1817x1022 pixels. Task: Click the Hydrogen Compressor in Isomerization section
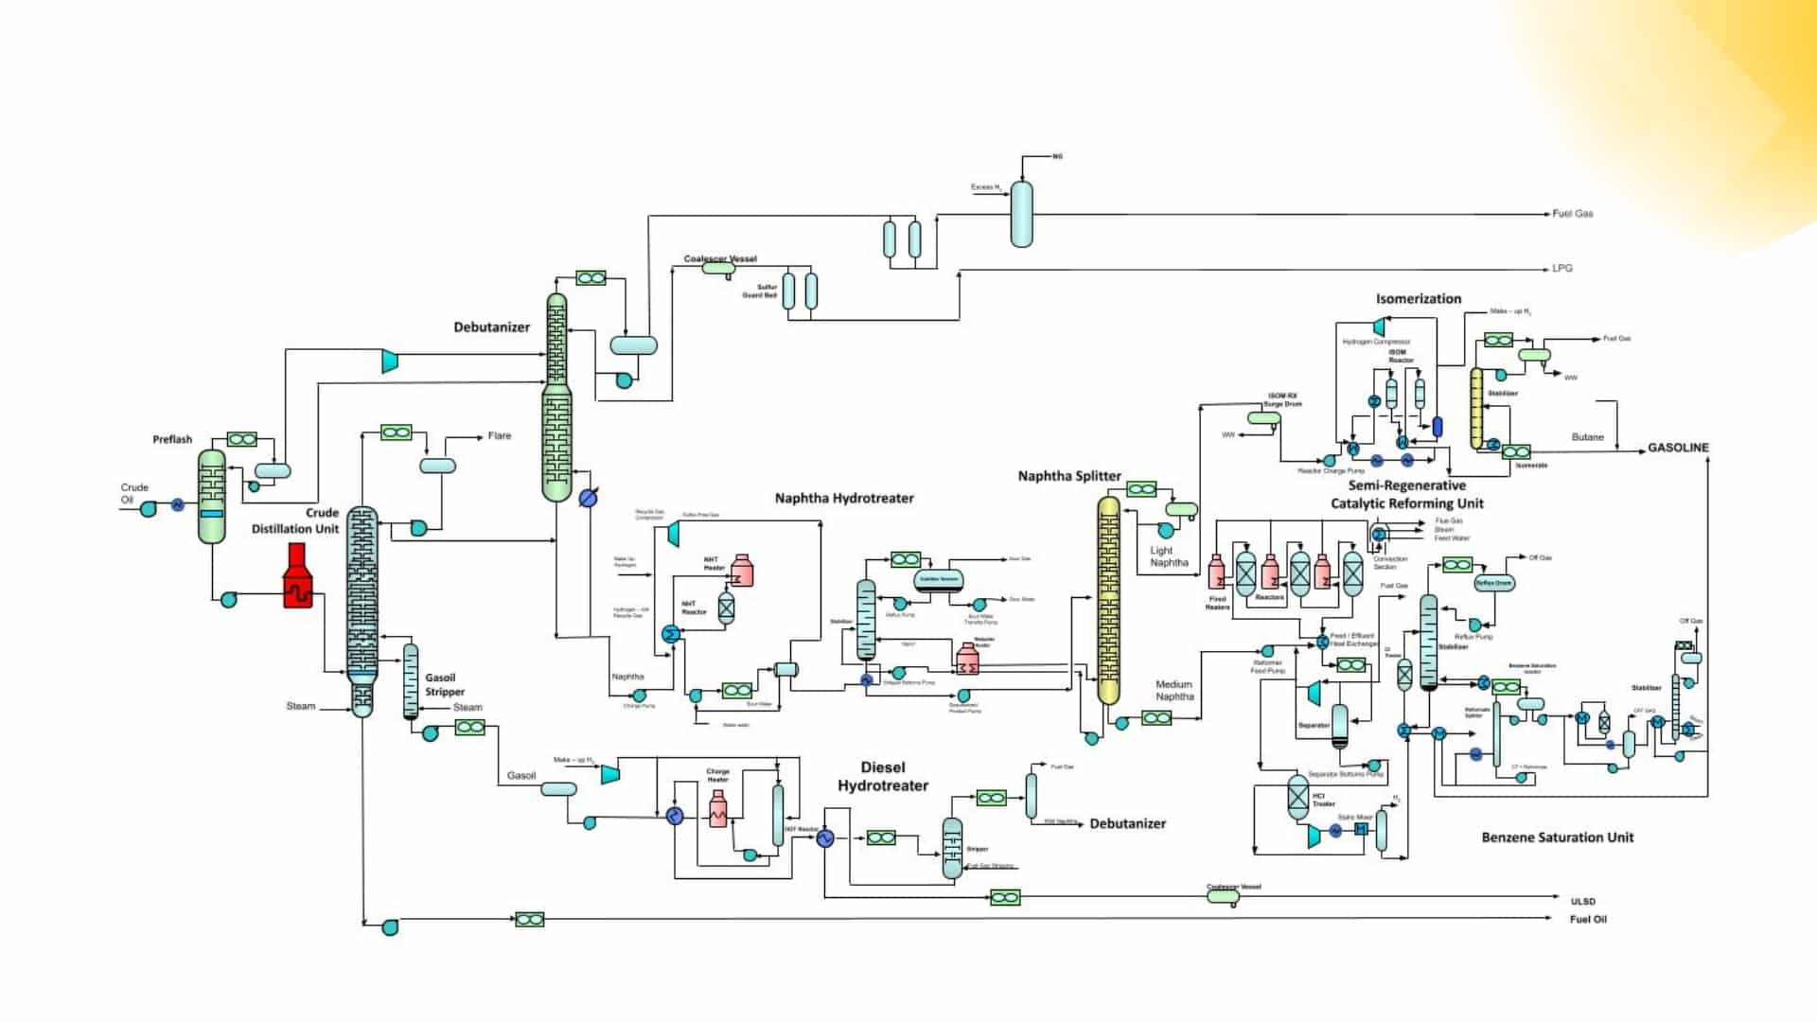pos(1380,327)
